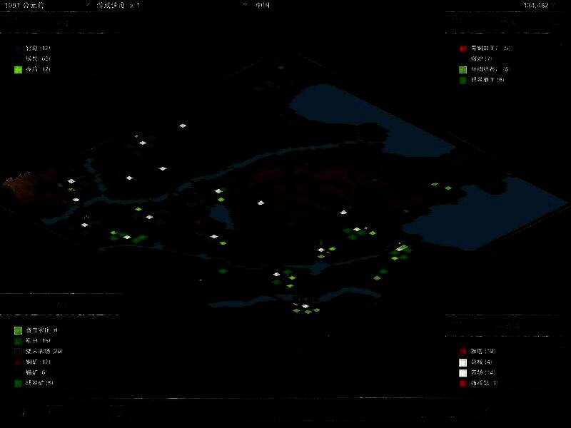Click the light green icon in the top-right legend
The width and height of the screenshot is (571, 428).
[x=463, y=70]
